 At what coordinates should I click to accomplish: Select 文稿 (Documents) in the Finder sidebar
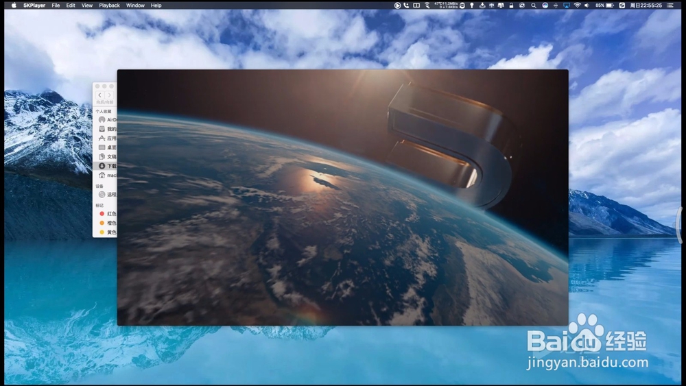(105, 156)
